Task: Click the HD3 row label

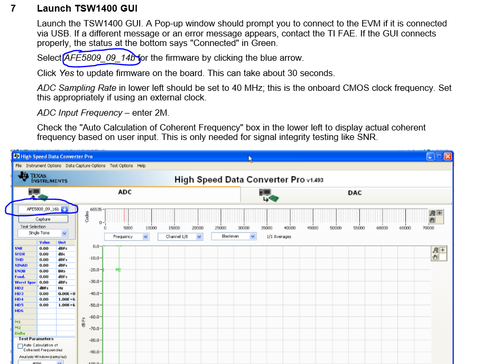Action: (19, 294)
